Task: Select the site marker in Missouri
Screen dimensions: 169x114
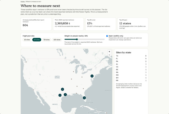Action: pos(71,79)
